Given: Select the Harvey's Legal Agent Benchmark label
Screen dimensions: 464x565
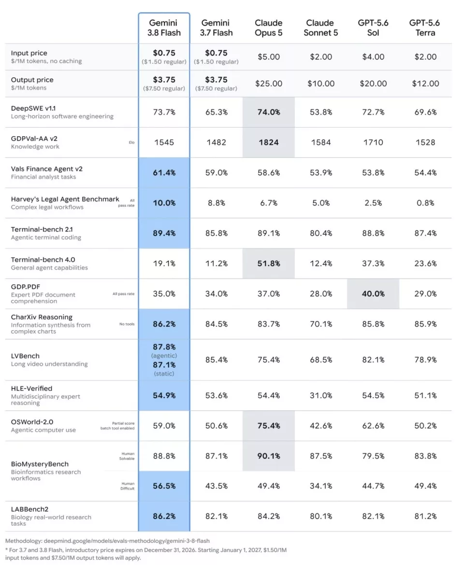Looking at the screenshot, I should click(x=65, y=199).
